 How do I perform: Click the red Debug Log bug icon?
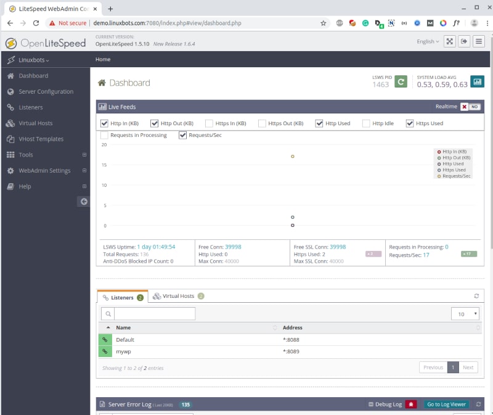(x=412, y=405)
